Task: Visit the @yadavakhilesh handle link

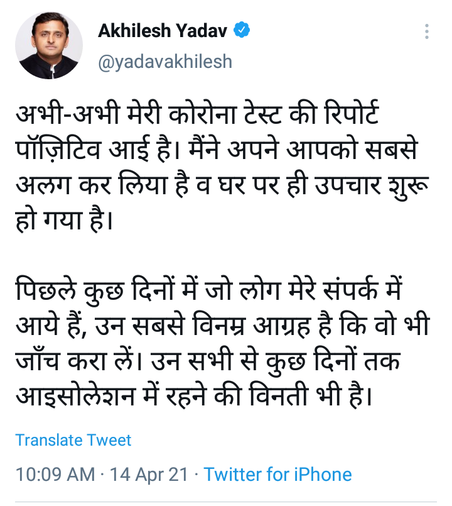Action: click(x=165, y=62)
